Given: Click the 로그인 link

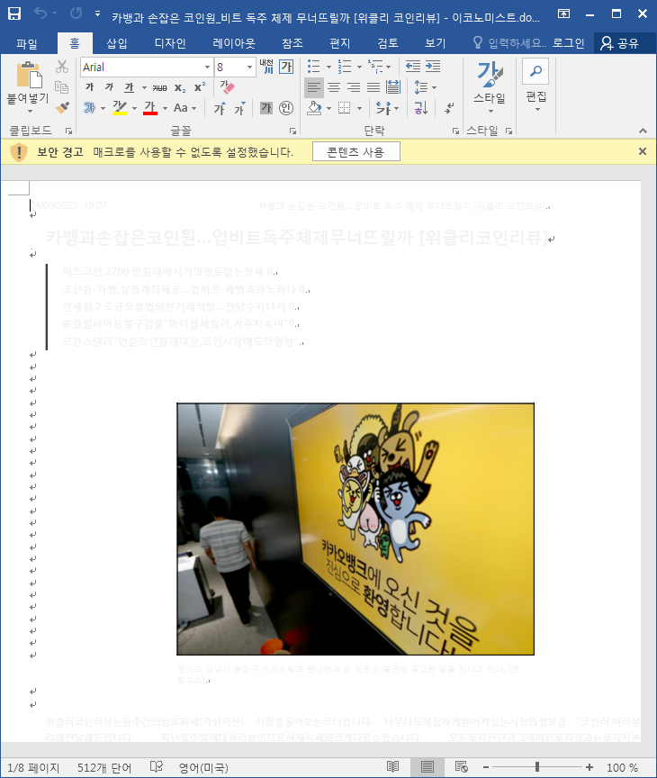Looking at the screenshot, I should click(x=568, y=43).
